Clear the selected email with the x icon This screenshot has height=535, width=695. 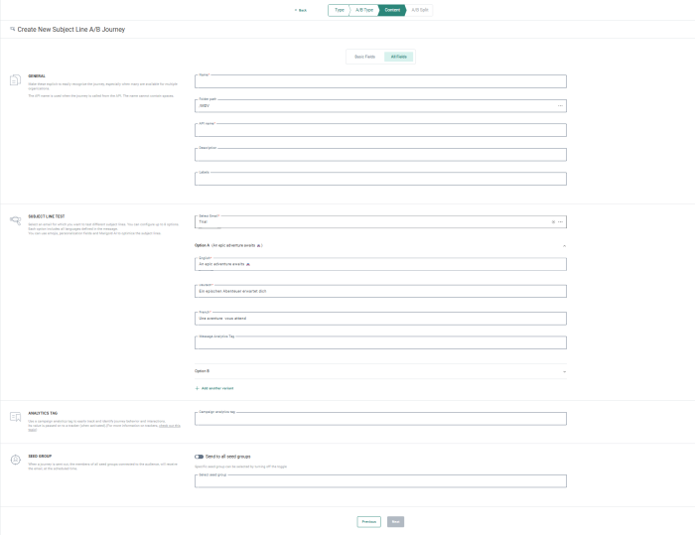553,221
